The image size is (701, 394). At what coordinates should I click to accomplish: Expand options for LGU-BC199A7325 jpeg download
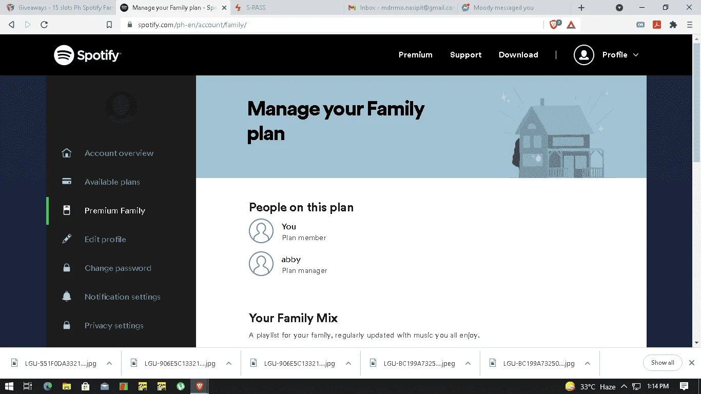coord(468,363)
